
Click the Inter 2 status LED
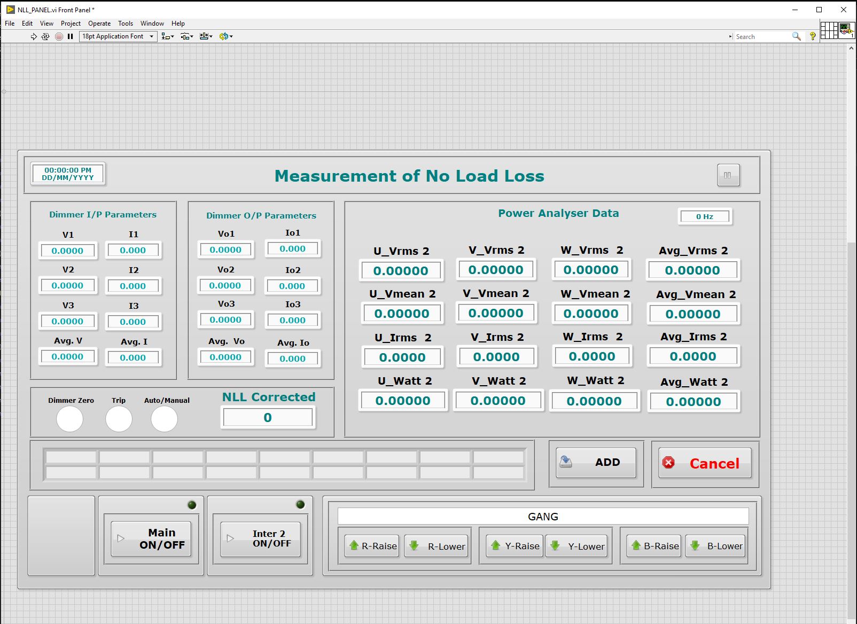tap(300, 504)
